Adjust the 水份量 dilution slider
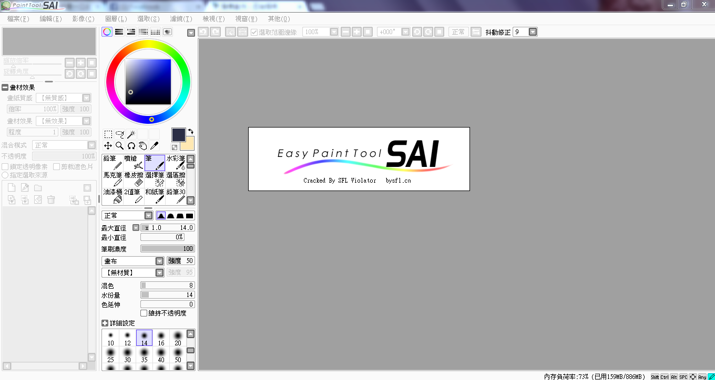The width and height of the screenshot is (715, 380). [x=168, y=295]
